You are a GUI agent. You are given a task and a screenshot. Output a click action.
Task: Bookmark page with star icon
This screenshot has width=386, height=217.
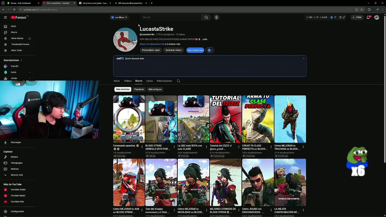pos(362,9)
